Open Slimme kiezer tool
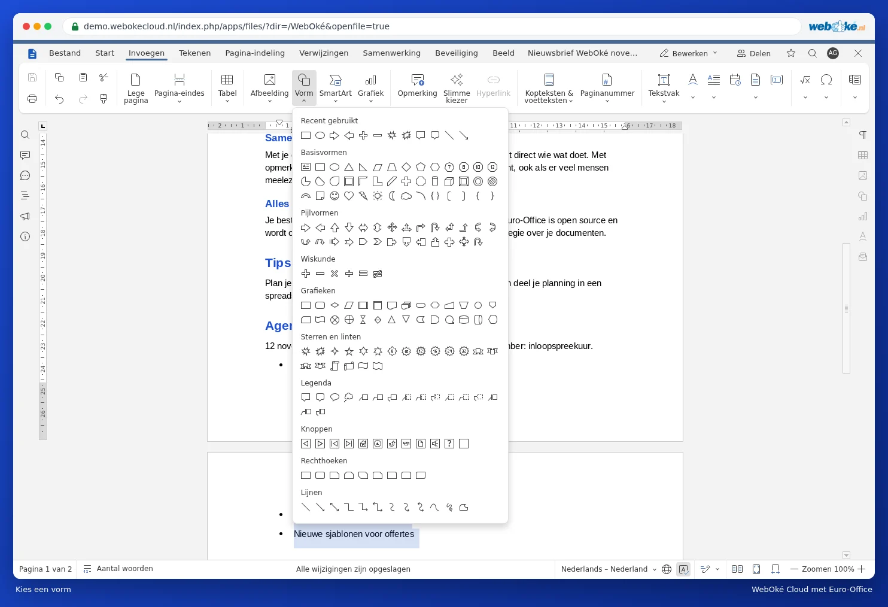This screenshot has height=607, width=888. 457,88
